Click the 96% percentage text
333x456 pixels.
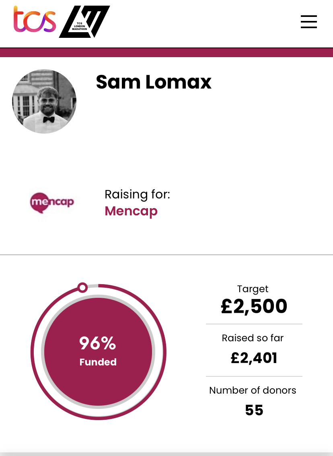pos(98,343)
